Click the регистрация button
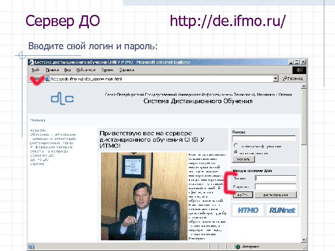Image resolution: width=335 pixels, height=251 pixels. tap(275, 195)
